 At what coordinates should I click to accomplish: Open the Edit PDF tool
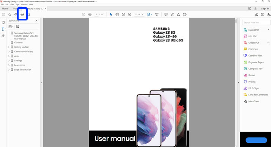[x=252, y=36]
